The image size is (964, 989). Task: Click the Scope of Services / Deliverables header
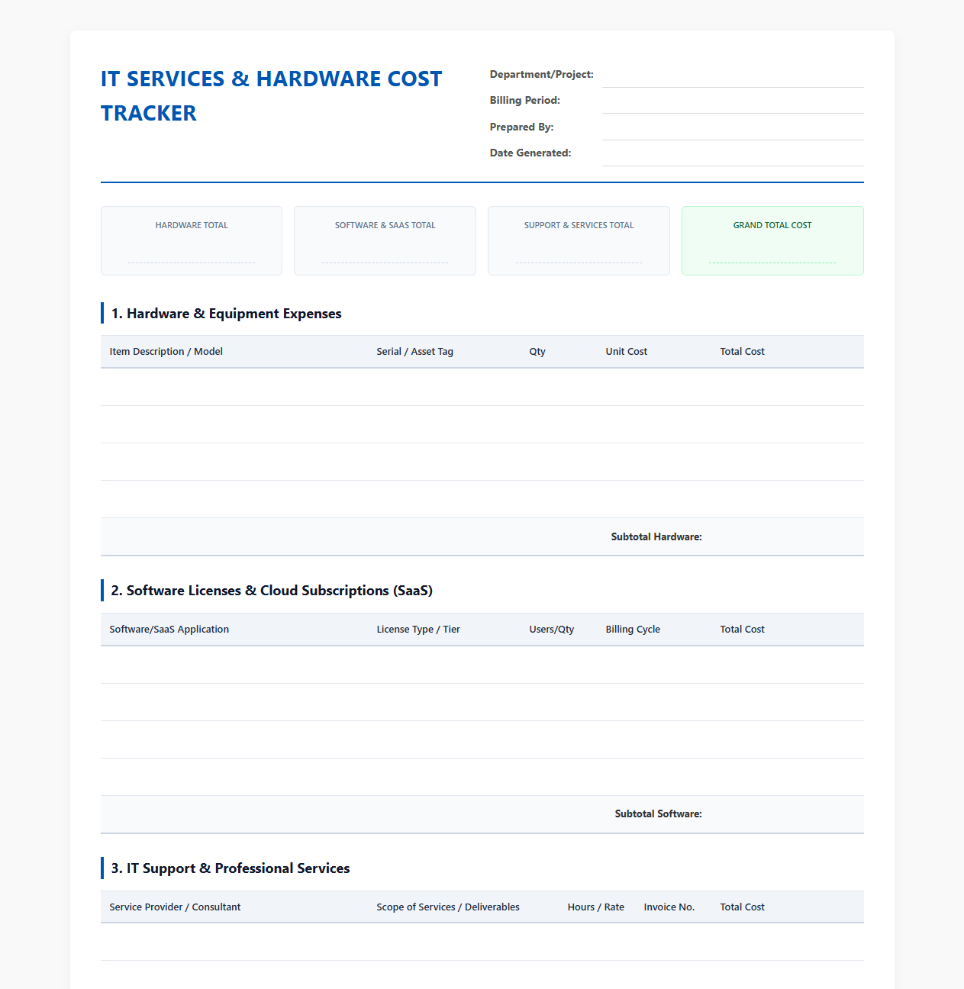pyautogui.click(x=448, y=907)
